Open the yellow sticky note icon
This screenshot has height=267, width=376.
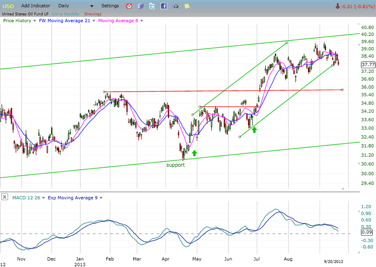[x=187, y=6]
